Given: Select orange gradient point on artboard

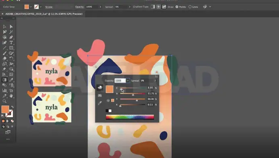Looking at the screenshot, I should [x=156, y=72].
